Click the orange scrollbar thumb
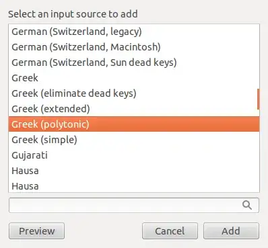Viewport: 268px width, 248px height. 259,99
